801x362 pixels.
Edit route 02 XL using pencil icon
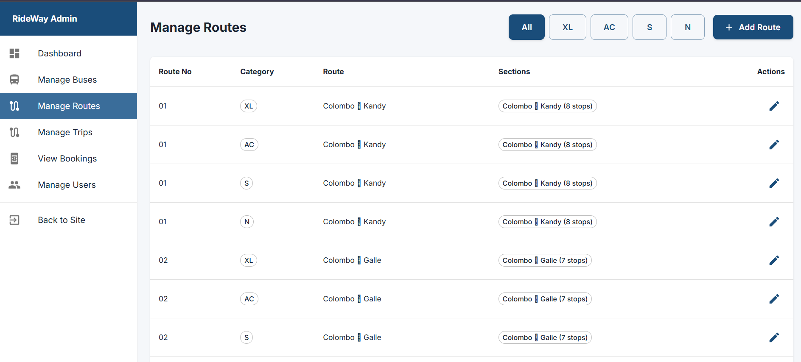pyautogui.click(x=774, y=260)
